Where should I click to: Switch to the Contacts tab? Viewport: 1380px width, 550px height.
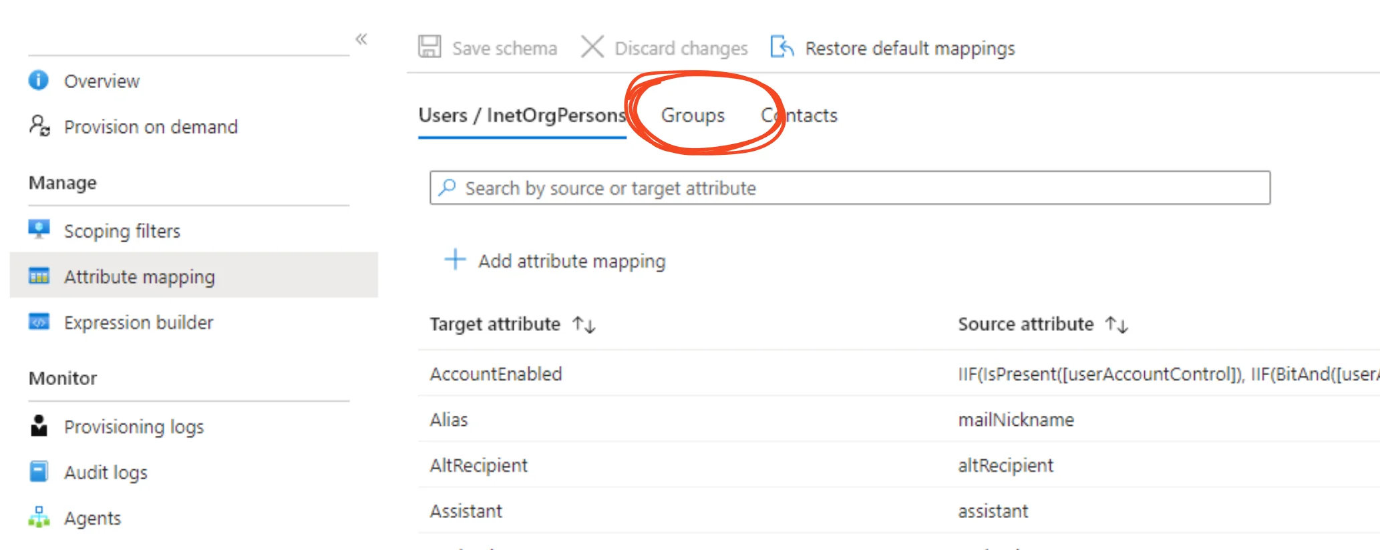pos(799,115)
